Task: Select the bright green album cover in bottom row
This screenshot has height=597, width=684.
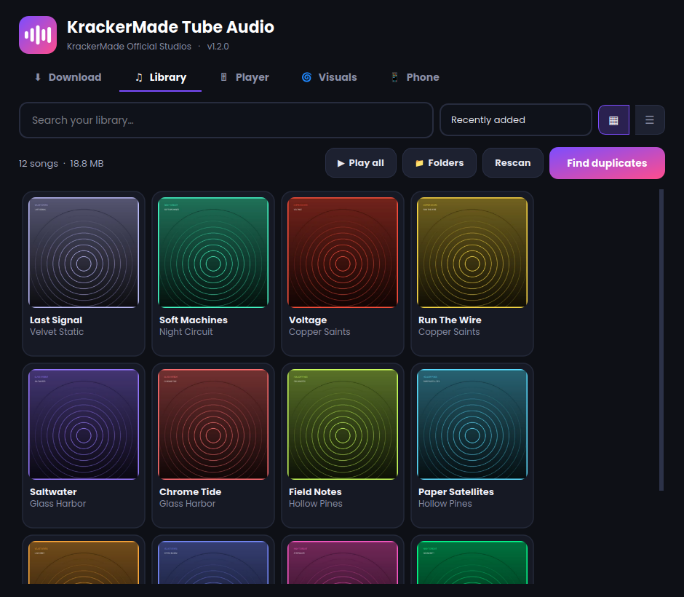Action: pos(472,563)
